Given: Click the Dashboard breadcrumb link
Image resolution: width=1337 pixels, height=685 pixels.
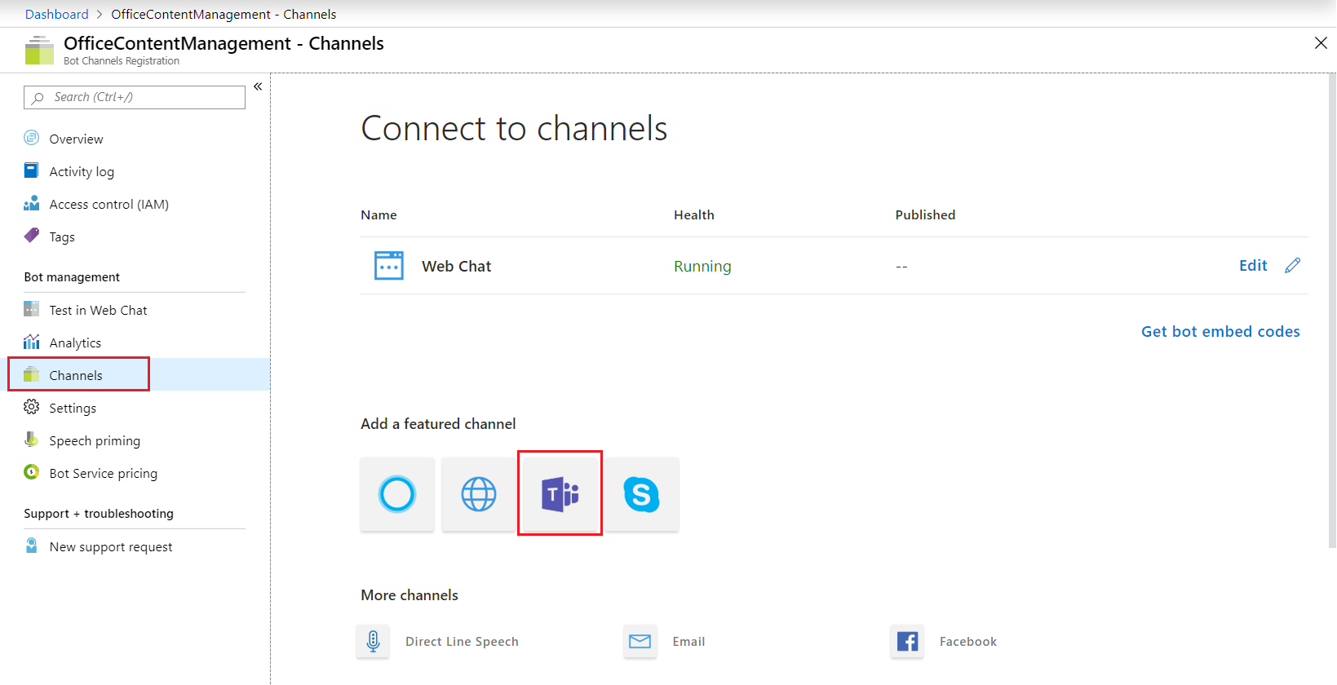Looking at the screenshot, I should [x=56, y=14].
